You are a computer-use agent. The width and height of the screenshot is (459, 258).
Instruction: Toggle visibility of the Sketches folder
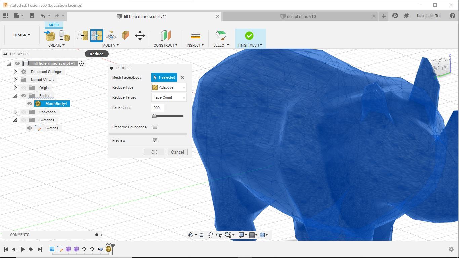[24, 120]
